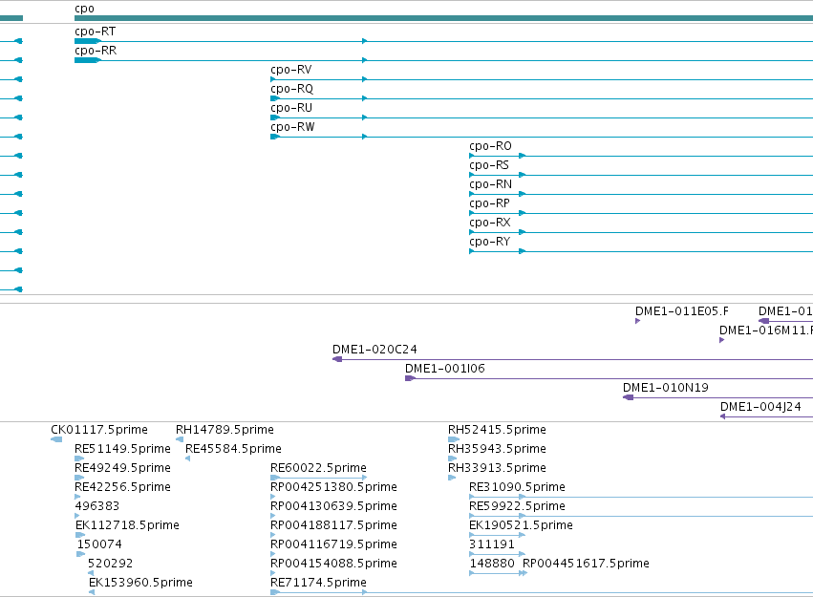This screenshot has height=597, width=813.
Task: Select EST RE42256.5prime
Action: [122, 488]
